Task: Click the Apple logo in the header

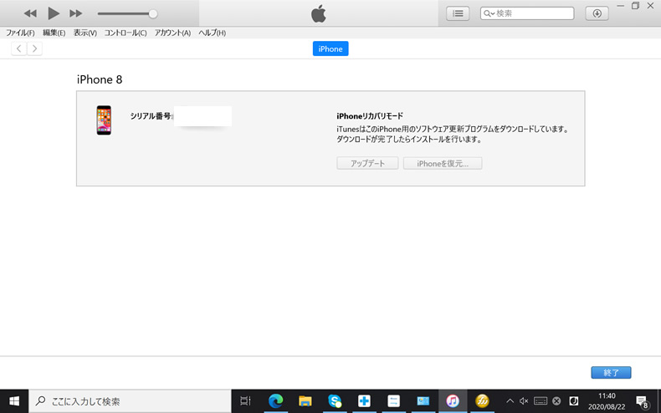Action: [x=319, y=13]
